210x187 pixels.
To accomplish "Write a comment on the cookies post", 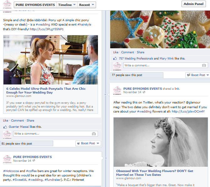I will tap(166, 65).
